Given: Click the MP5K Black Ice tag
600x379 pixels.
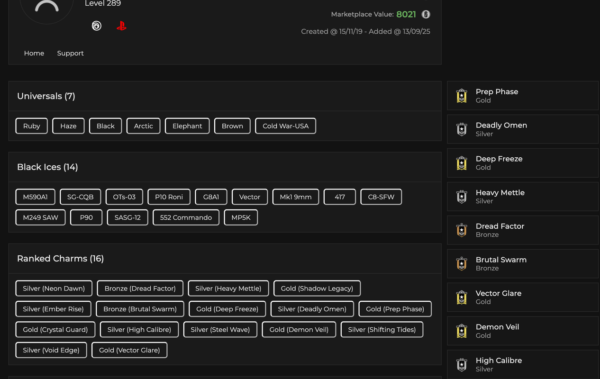Looking at the screenshot, I should point(241,217).
